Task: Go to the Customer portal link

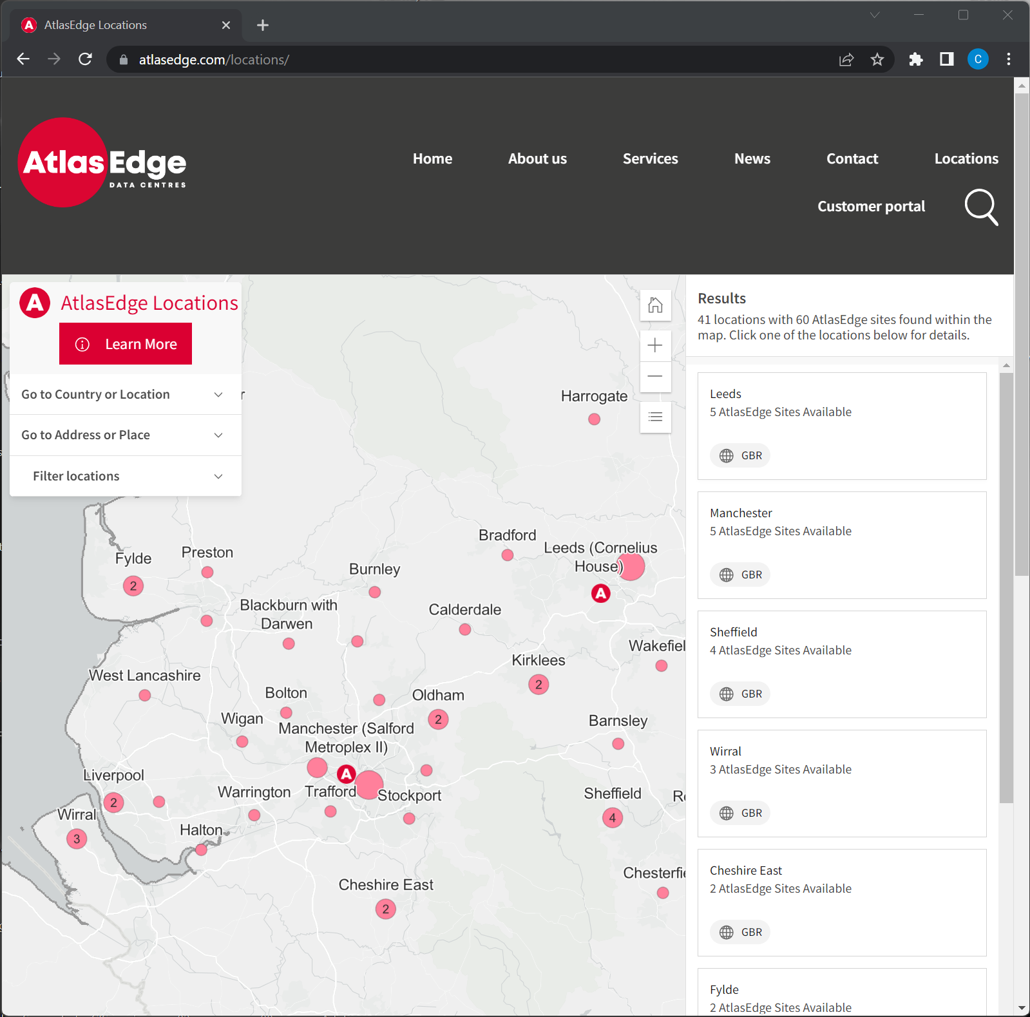Action: (x=871, y=206)
